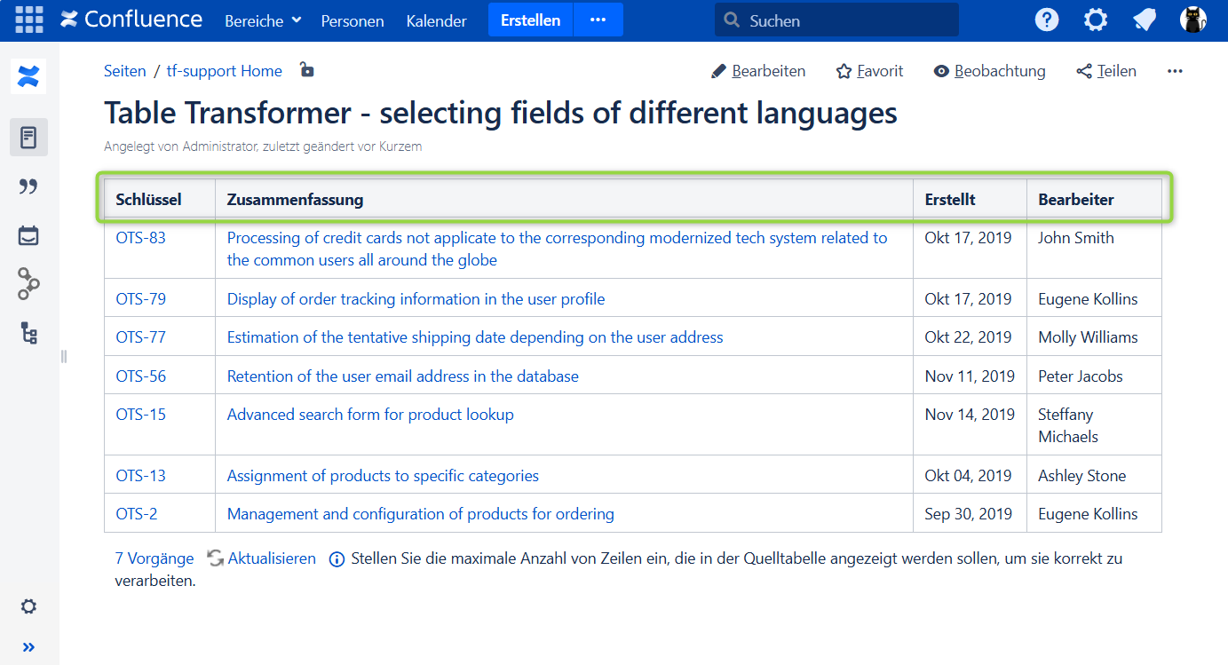Toggle Beobachtung watch on page
This screenshot has height=665, width=1228.
click(989, 71)
